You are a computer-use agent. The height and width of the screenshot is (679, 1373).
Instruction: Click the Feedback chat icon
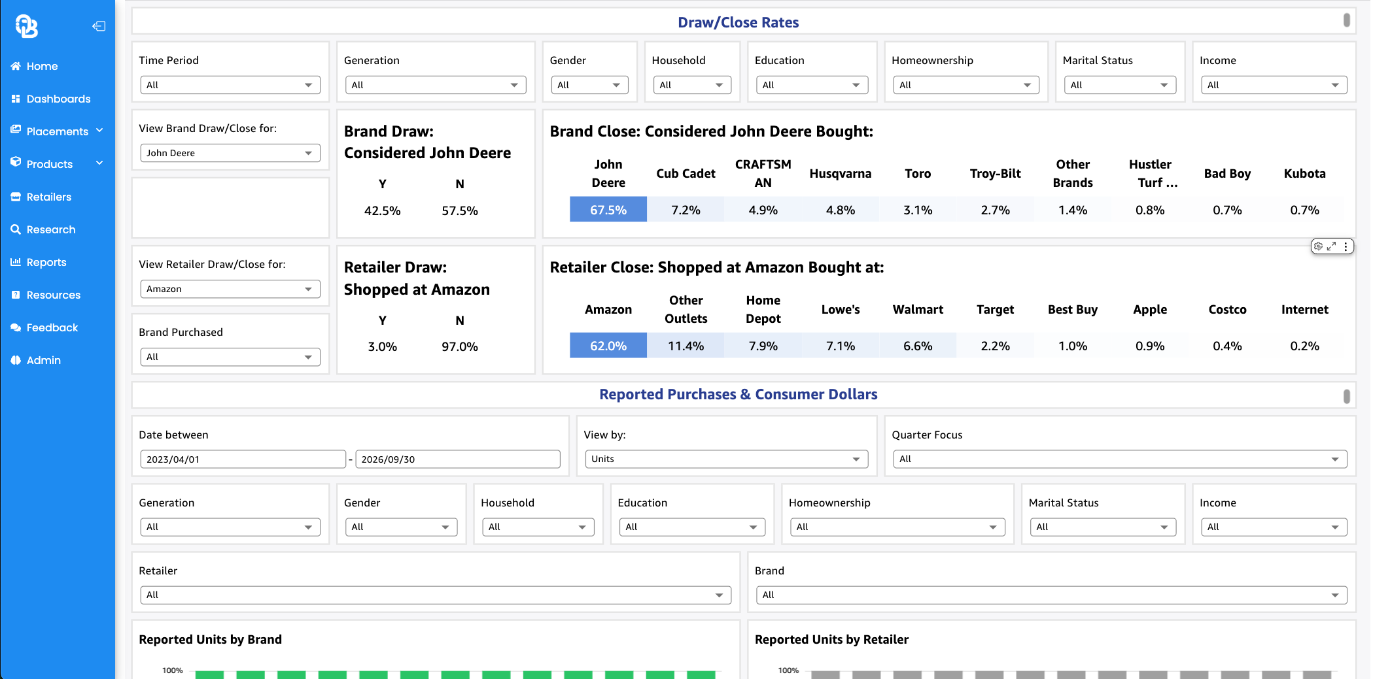tap(16, 327)
